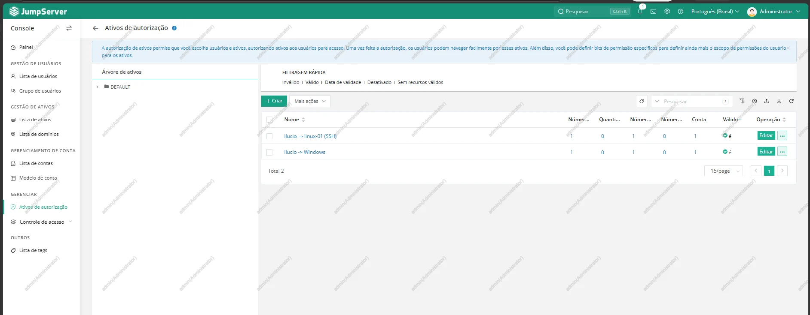This screenshot has width=810, height=315.
Task: Open search field type chevron in table toolbar
Action: (657, 102)
